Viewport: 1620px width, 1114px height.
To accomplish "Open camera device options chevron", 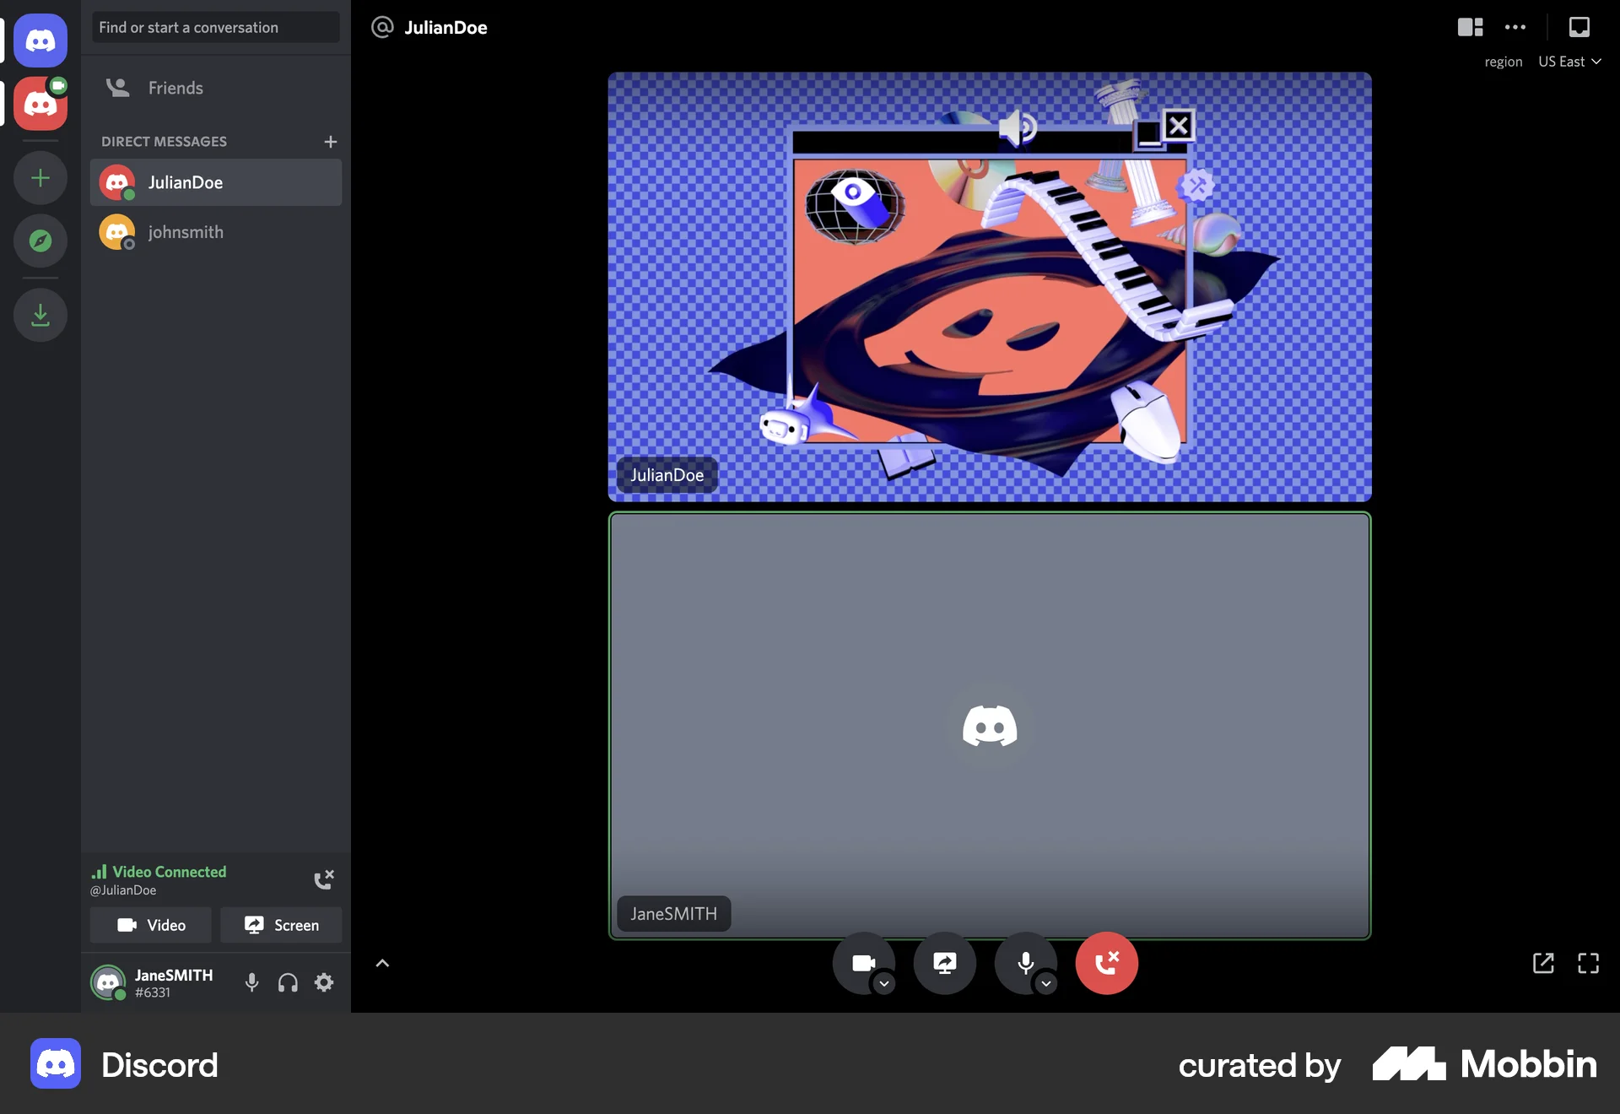I will [x=884, y=985].
